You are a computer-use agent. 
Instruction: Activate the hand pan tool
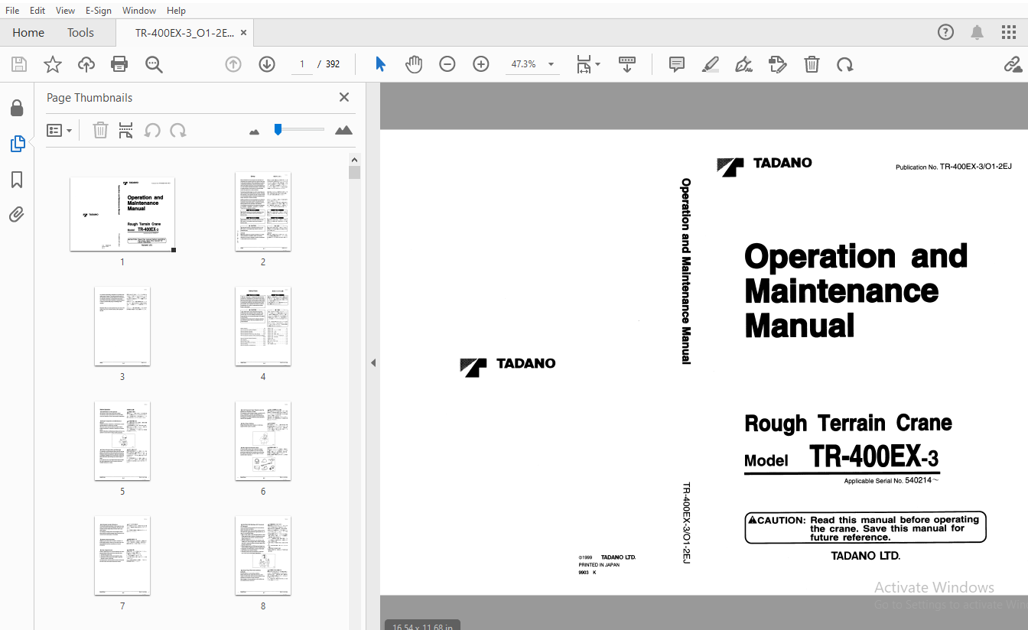click(414, 64)
